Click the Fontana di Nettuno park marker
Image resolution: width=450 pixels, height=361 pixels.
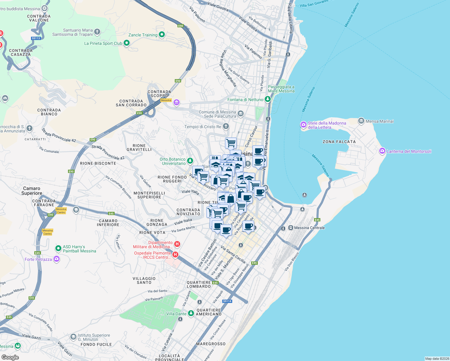coord(267,100)
